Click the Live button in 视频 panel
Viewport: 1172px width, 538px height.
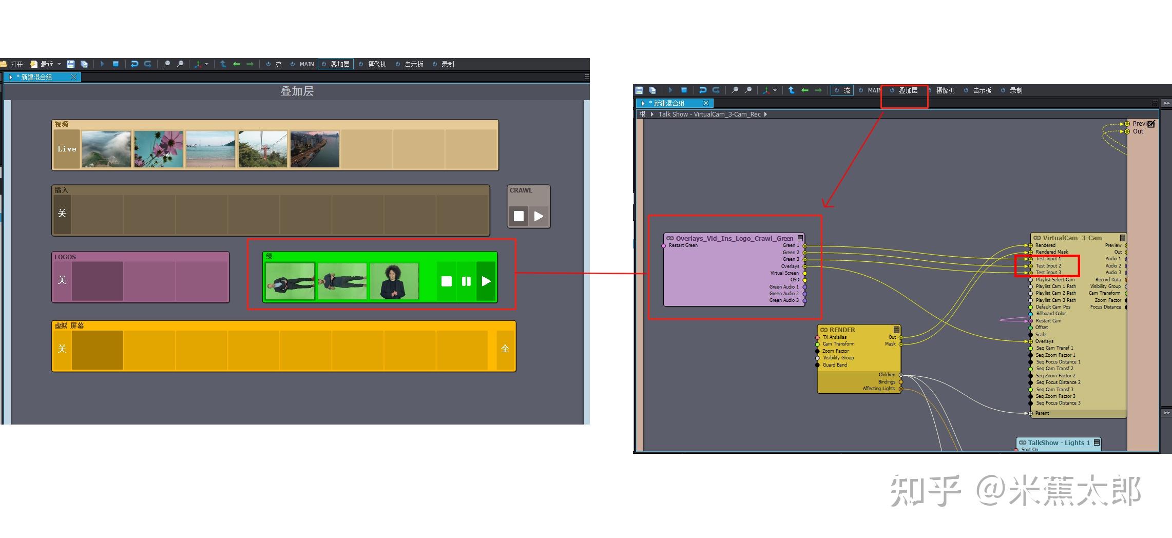67,149
